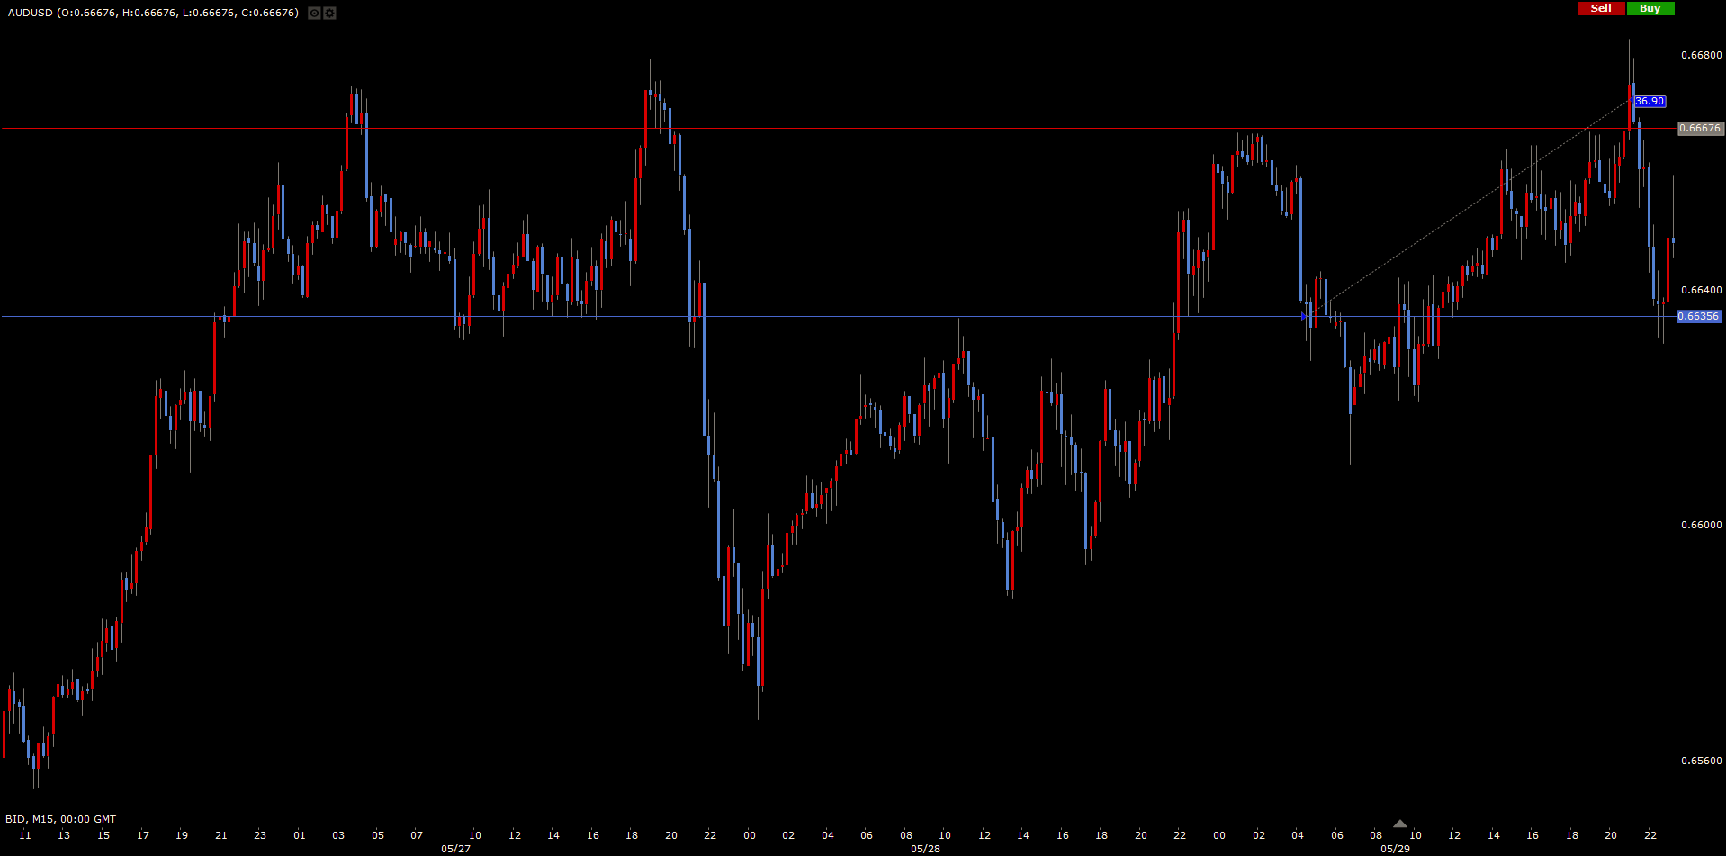
Task: Click the gray triangle marker on the time axis
Action: 1399,824
